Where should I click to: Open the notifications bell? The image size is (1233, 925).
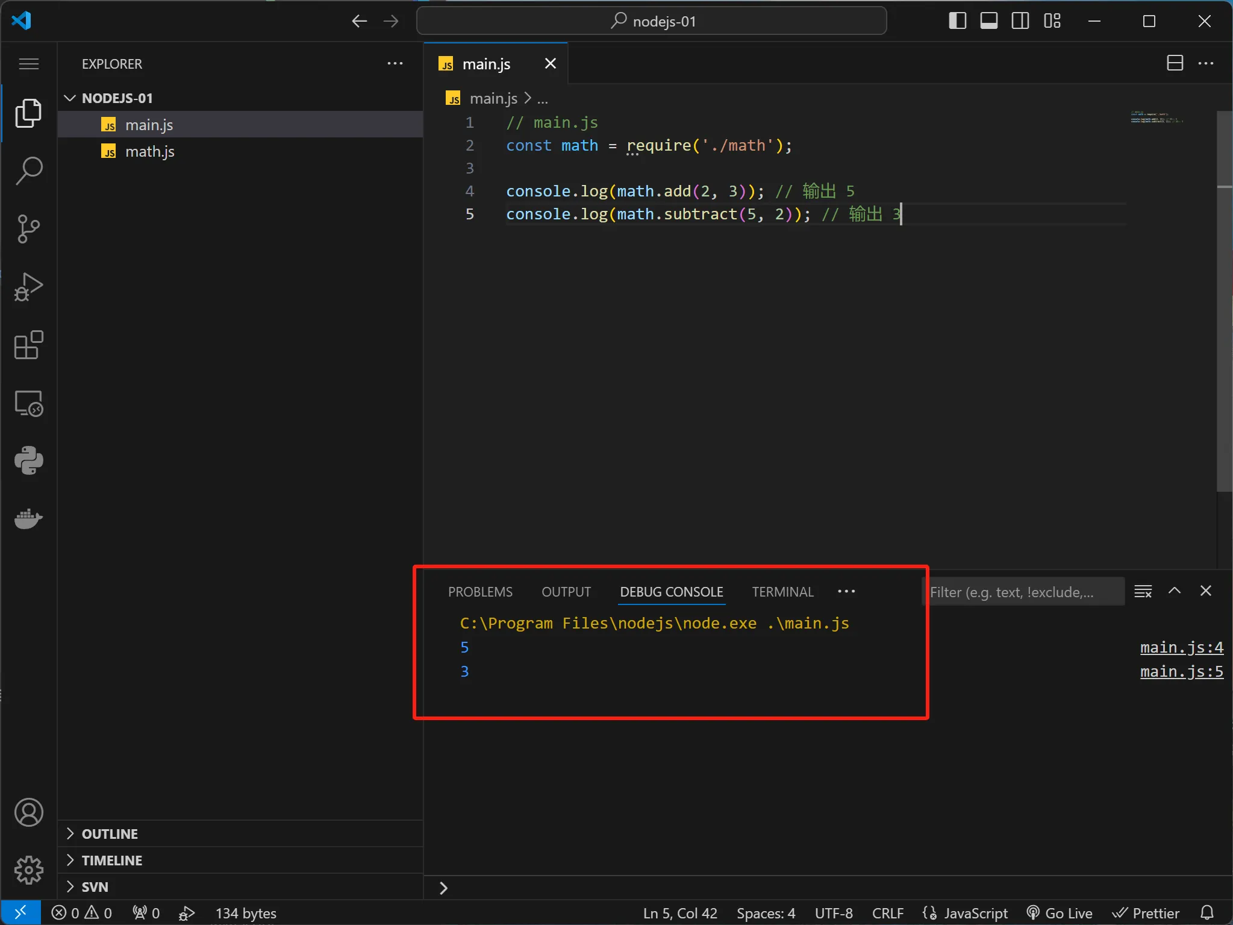click(x=1206, y=913)
